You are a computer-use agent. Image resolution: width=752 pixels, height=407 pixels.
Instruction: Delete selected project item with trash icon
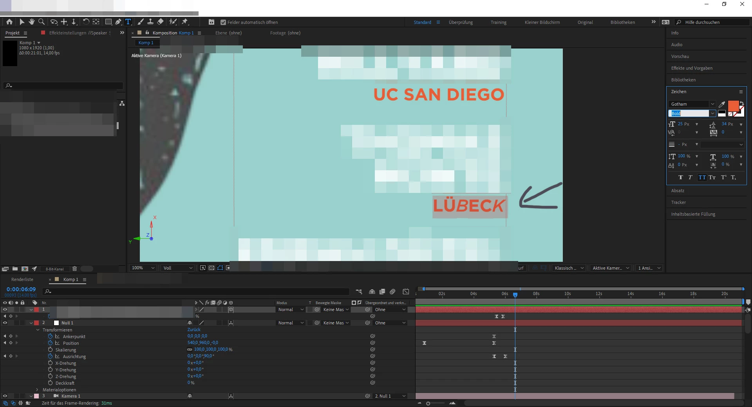[x=74, y=269]
